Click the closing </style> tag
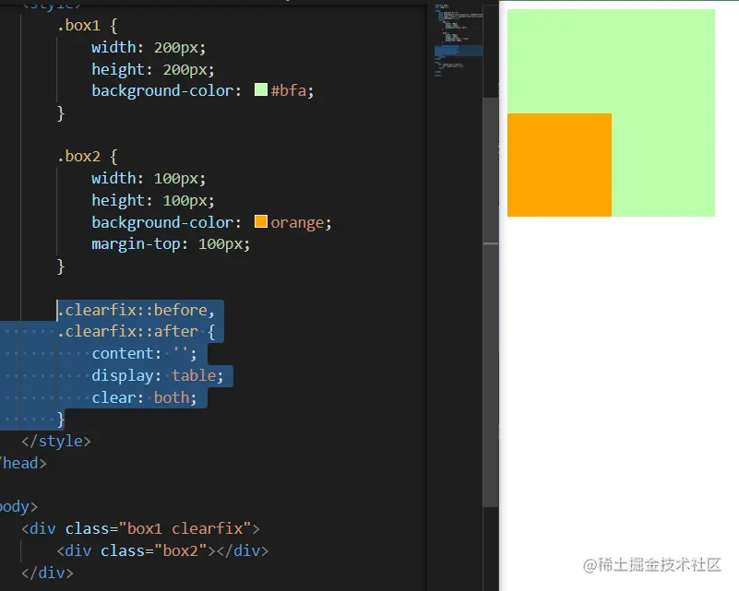The image size is (739, 591). click(x=56, y=441)
